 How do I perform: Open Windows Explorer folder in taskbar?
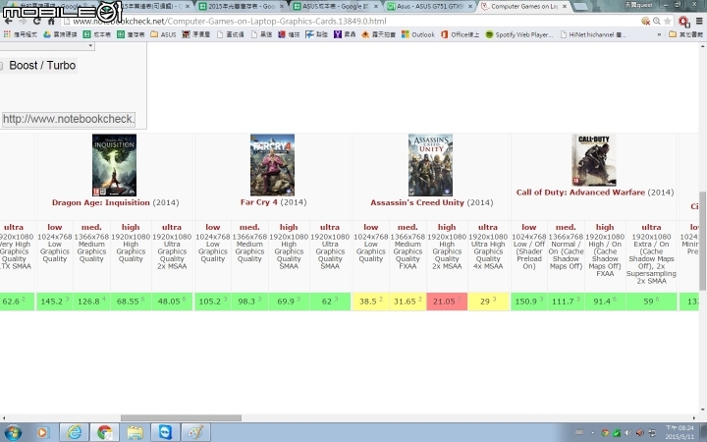coord(135,432)
